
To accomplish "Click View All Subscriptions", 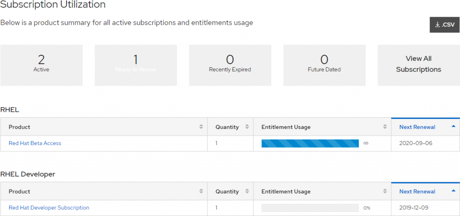I will [x=418, y=64].
